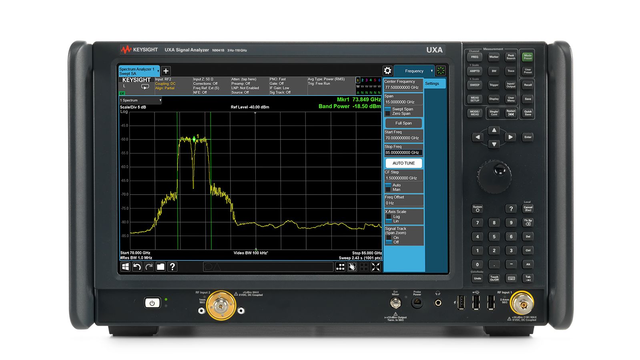Click the Windows start icon
Viewport: 640px width, 360px height.
125,267
